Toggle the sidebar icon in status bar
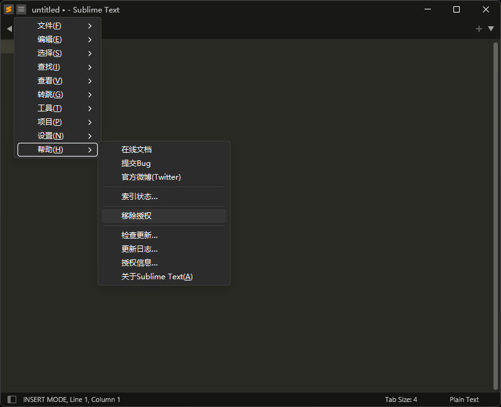This screenshot has width=501, height=407. click(x=11, y=399)
